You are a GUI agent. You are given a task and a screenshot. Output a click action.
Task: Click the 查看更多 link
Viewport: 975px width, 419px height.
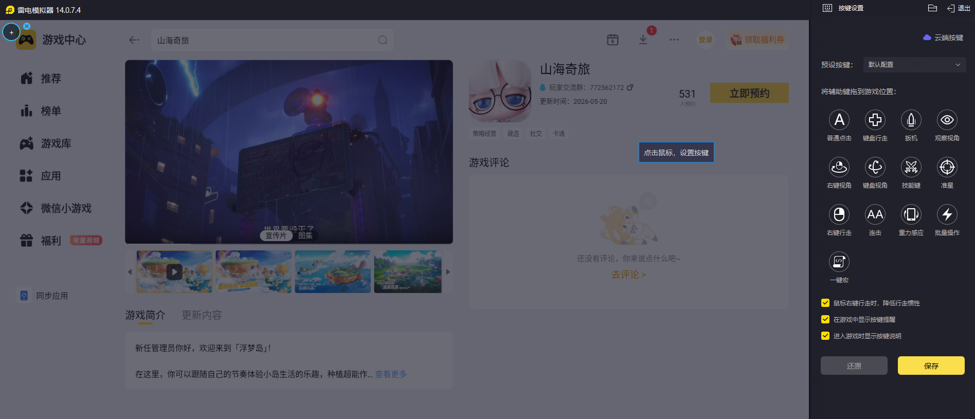pos(391,374)
